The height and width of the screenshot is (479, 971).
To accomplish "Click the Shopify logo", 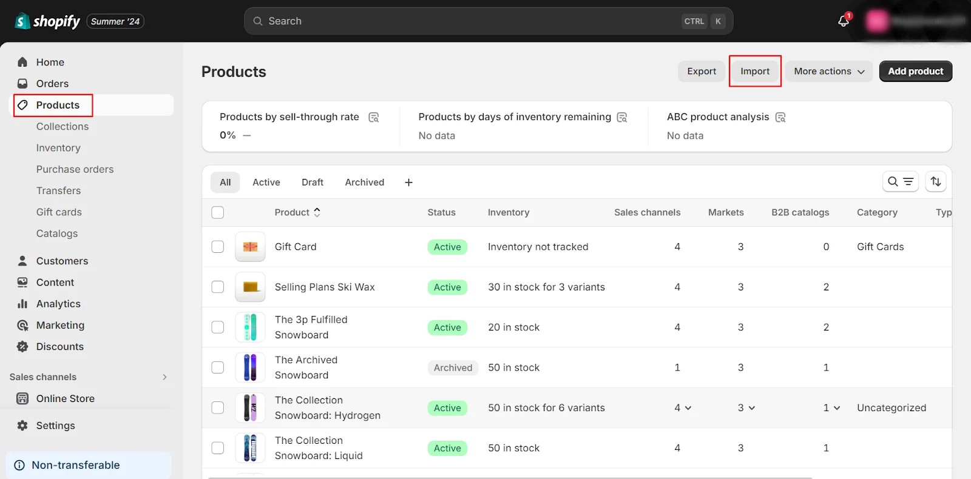I will (x=47, y=21).
